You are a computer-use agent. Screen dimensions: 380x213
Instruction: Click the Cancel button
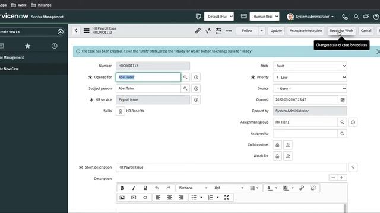[x=366, y=31]
